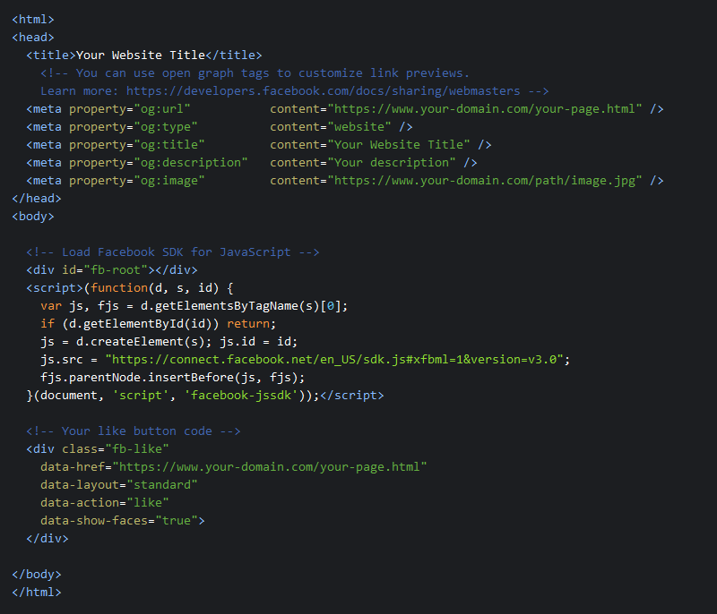The height and width of the screenshot is (614, 717).
Task: Click the closing </head> tag
Action: click(x=37, y=199)
